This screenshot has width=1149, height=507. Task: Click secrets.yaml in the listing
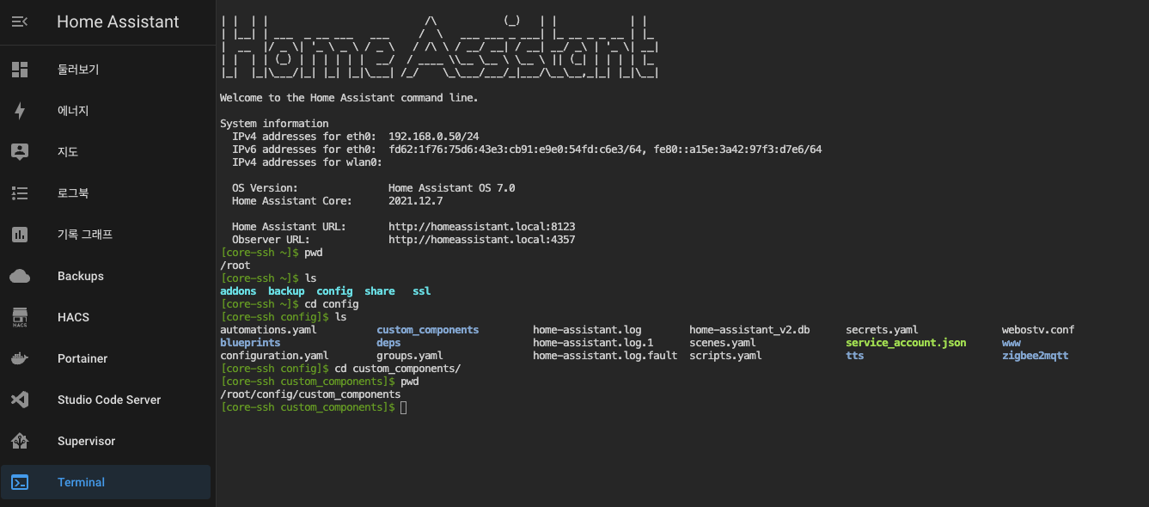click(882, 330)
